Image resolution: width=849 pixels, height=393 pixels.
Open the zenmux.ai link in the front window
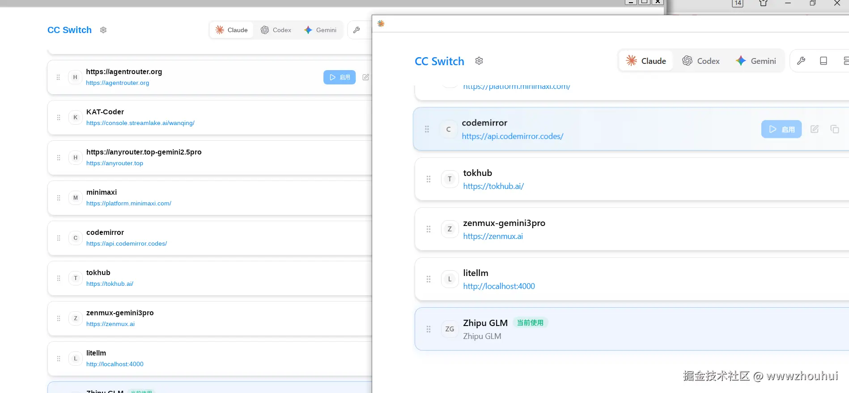coord(493,236)
